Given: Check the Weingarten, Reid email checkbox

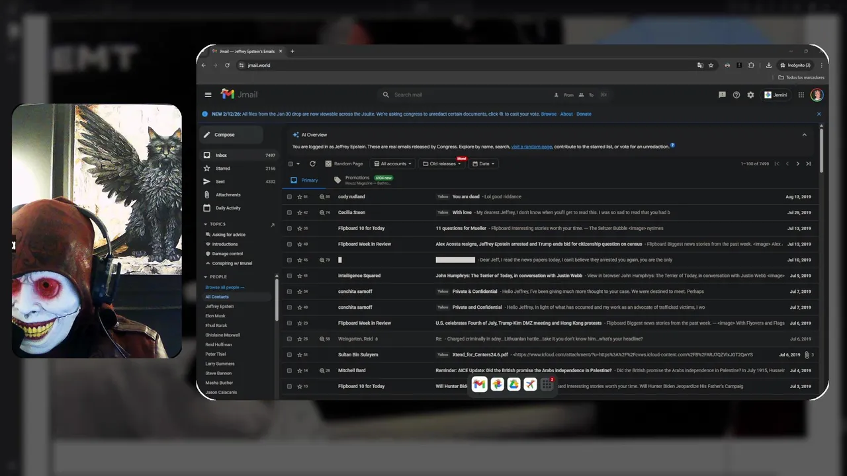Looking at the screenshot, I should [x=289, y=338].
